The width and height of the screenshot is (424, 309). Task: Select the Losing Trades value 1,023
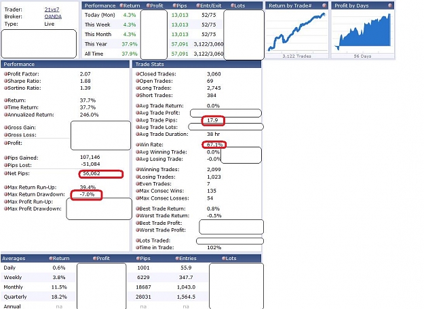tap(214, 177)
